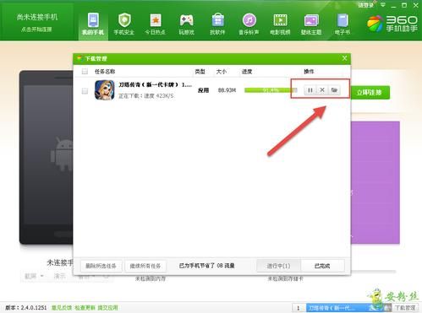The height and width of the screenshot is (313, 422).
Task: Click the 360手机助手 logo
Action: (392, 24)
